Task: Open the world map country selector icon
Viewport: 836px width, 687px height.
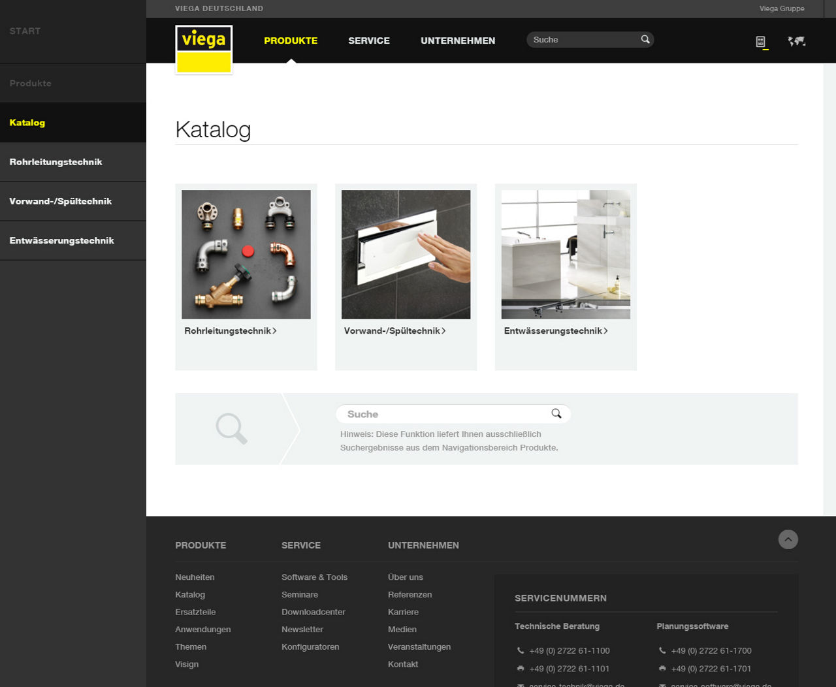Action: pyautogui.click(x=796, y=42)
